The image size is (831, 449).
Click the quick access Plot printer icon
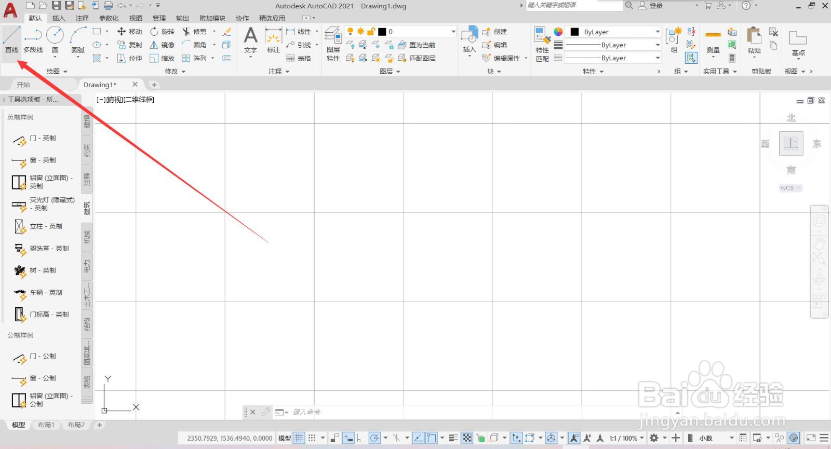tap(108, 6)
